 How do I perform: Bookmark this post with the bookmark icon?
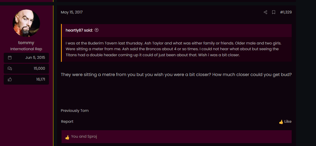coord(273,12)
